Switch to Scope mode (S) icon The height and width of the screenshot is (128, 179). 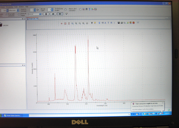(99, 23)
